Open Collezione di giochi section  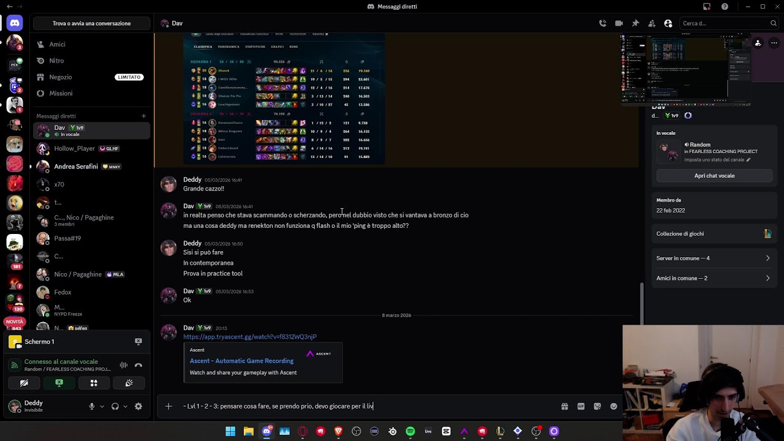pos(714,233)
